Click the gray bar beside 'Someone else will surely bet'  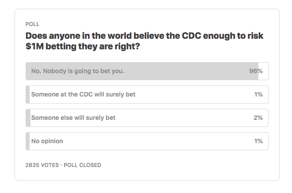click(x=28, y=118)
